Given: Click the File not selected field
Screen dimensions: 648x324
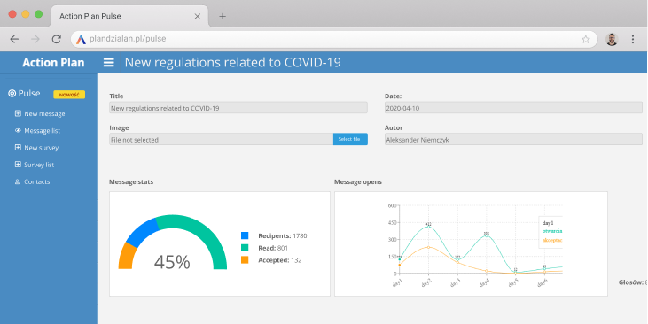Looking at the screenshot, I should tap(221, 140).
